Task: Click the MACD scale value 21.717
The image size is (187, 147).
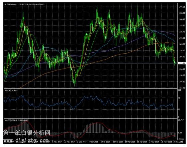Action: pos(181,120)
